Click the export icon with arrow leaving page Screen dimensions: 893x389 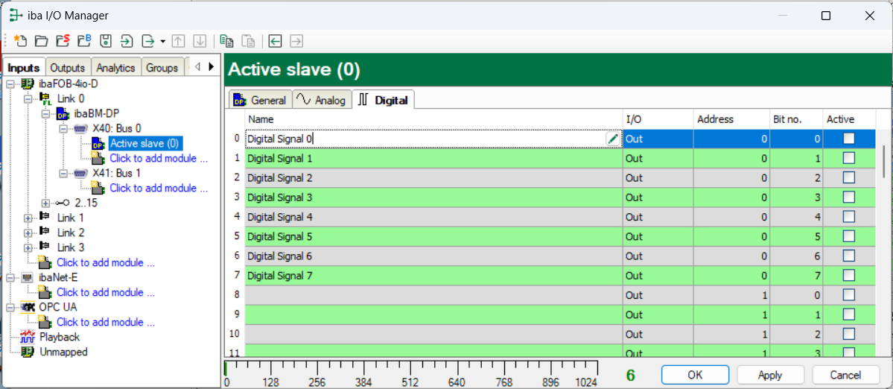pos(148,40)
